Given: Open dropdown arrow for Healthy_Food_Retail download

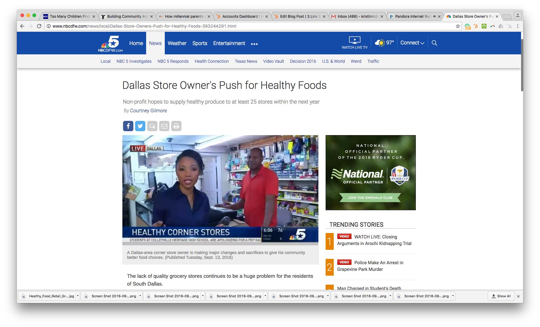Looking at the screenshot, I should click(x=78, y=296).
